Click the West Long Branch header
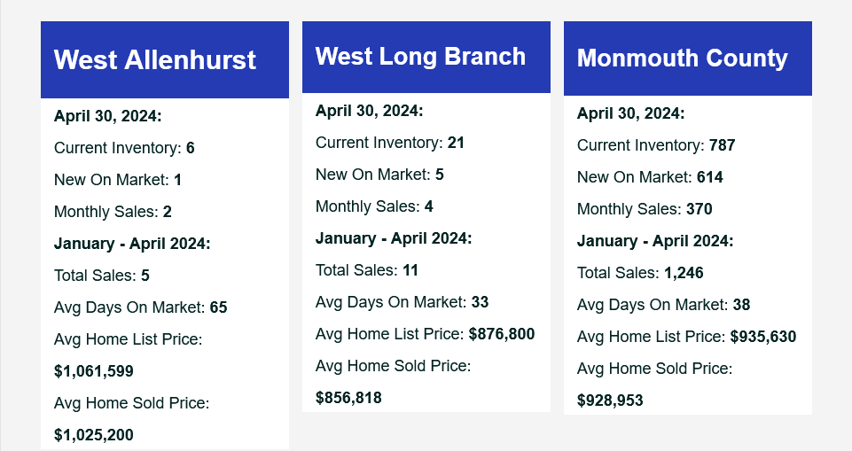This screenshot has width=852, height=451. pyautogui.click(x=420, y=57)
